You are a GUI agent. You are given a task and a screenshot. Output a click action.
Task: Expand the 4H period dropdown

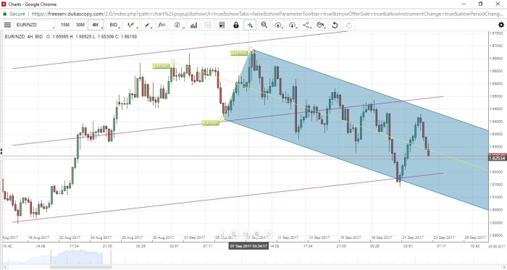coord(96,25)
